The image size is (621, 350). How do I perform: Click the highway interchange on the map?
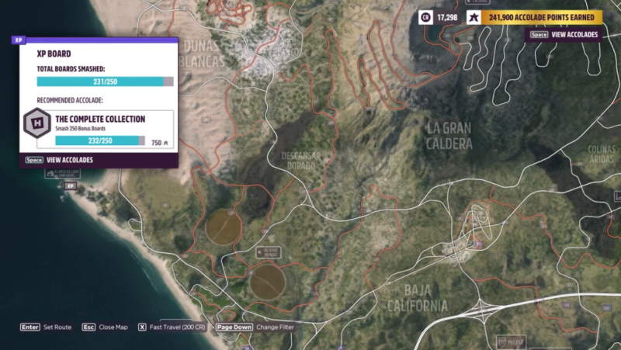[481, 308]
